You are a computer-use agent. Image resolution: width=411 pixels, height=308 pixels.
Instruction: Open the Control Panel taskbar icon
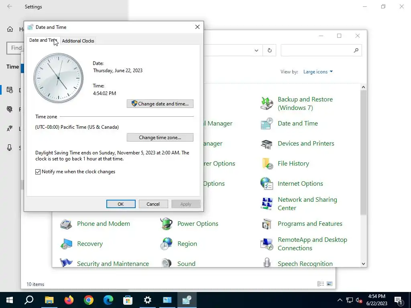click(167, 300)
